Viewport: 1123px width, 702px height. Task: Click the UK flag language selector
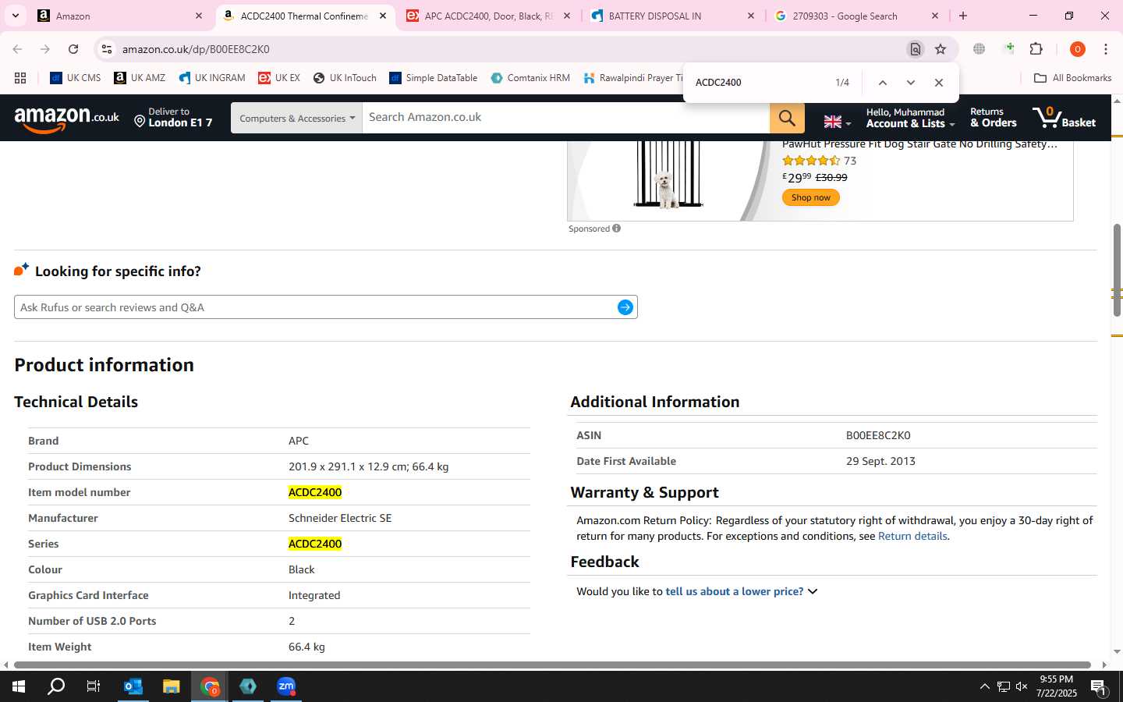pos(837,122)
